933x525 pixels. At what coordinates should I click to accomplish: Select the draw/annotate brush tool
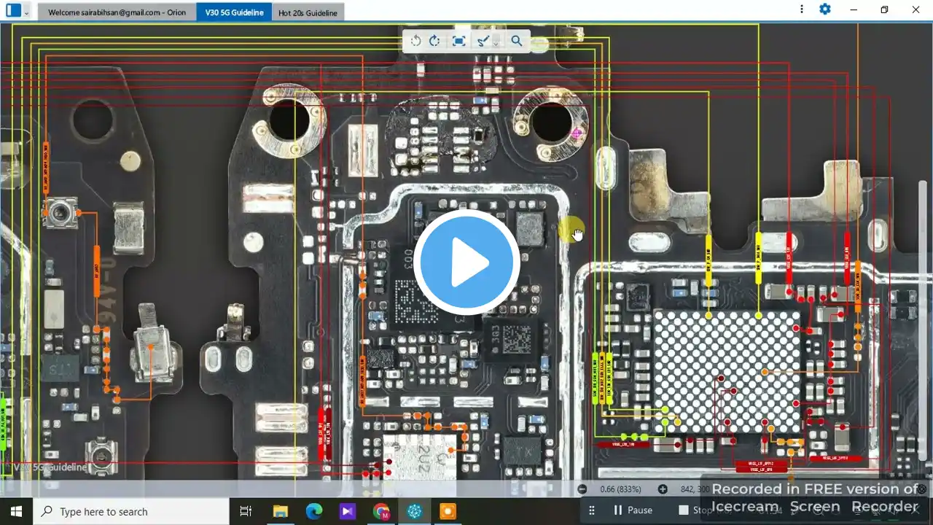click(x=483, y=41)
